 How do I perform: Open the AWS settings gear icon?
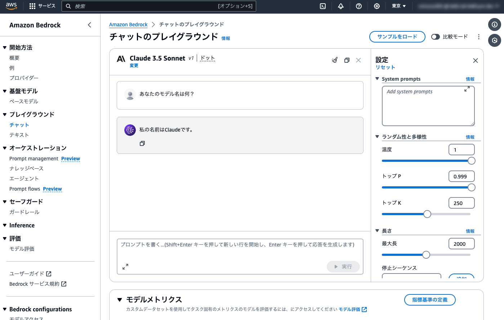pos(376,6)
